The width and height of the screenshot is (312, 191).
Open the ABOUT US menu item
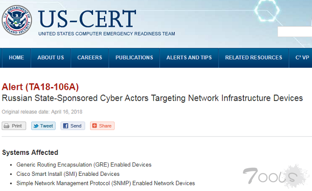click(51, 58)
